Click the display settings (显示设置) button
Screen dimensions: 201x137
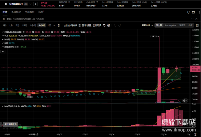point(85,25)
